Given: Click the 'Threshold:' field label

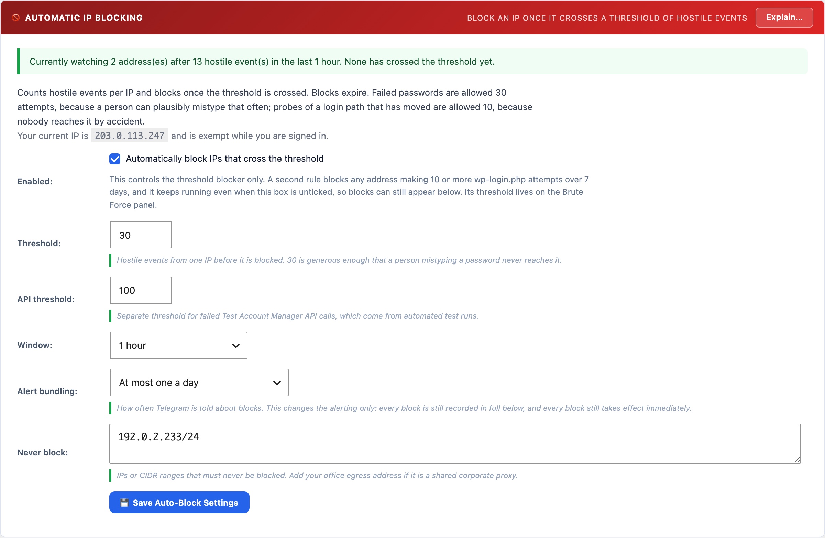Looking at the screenshot, I should click(x=39, y=244).
